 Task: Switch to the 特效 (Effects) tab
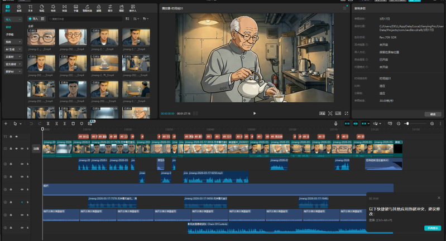pyautogui.click(x=54, y=8)
